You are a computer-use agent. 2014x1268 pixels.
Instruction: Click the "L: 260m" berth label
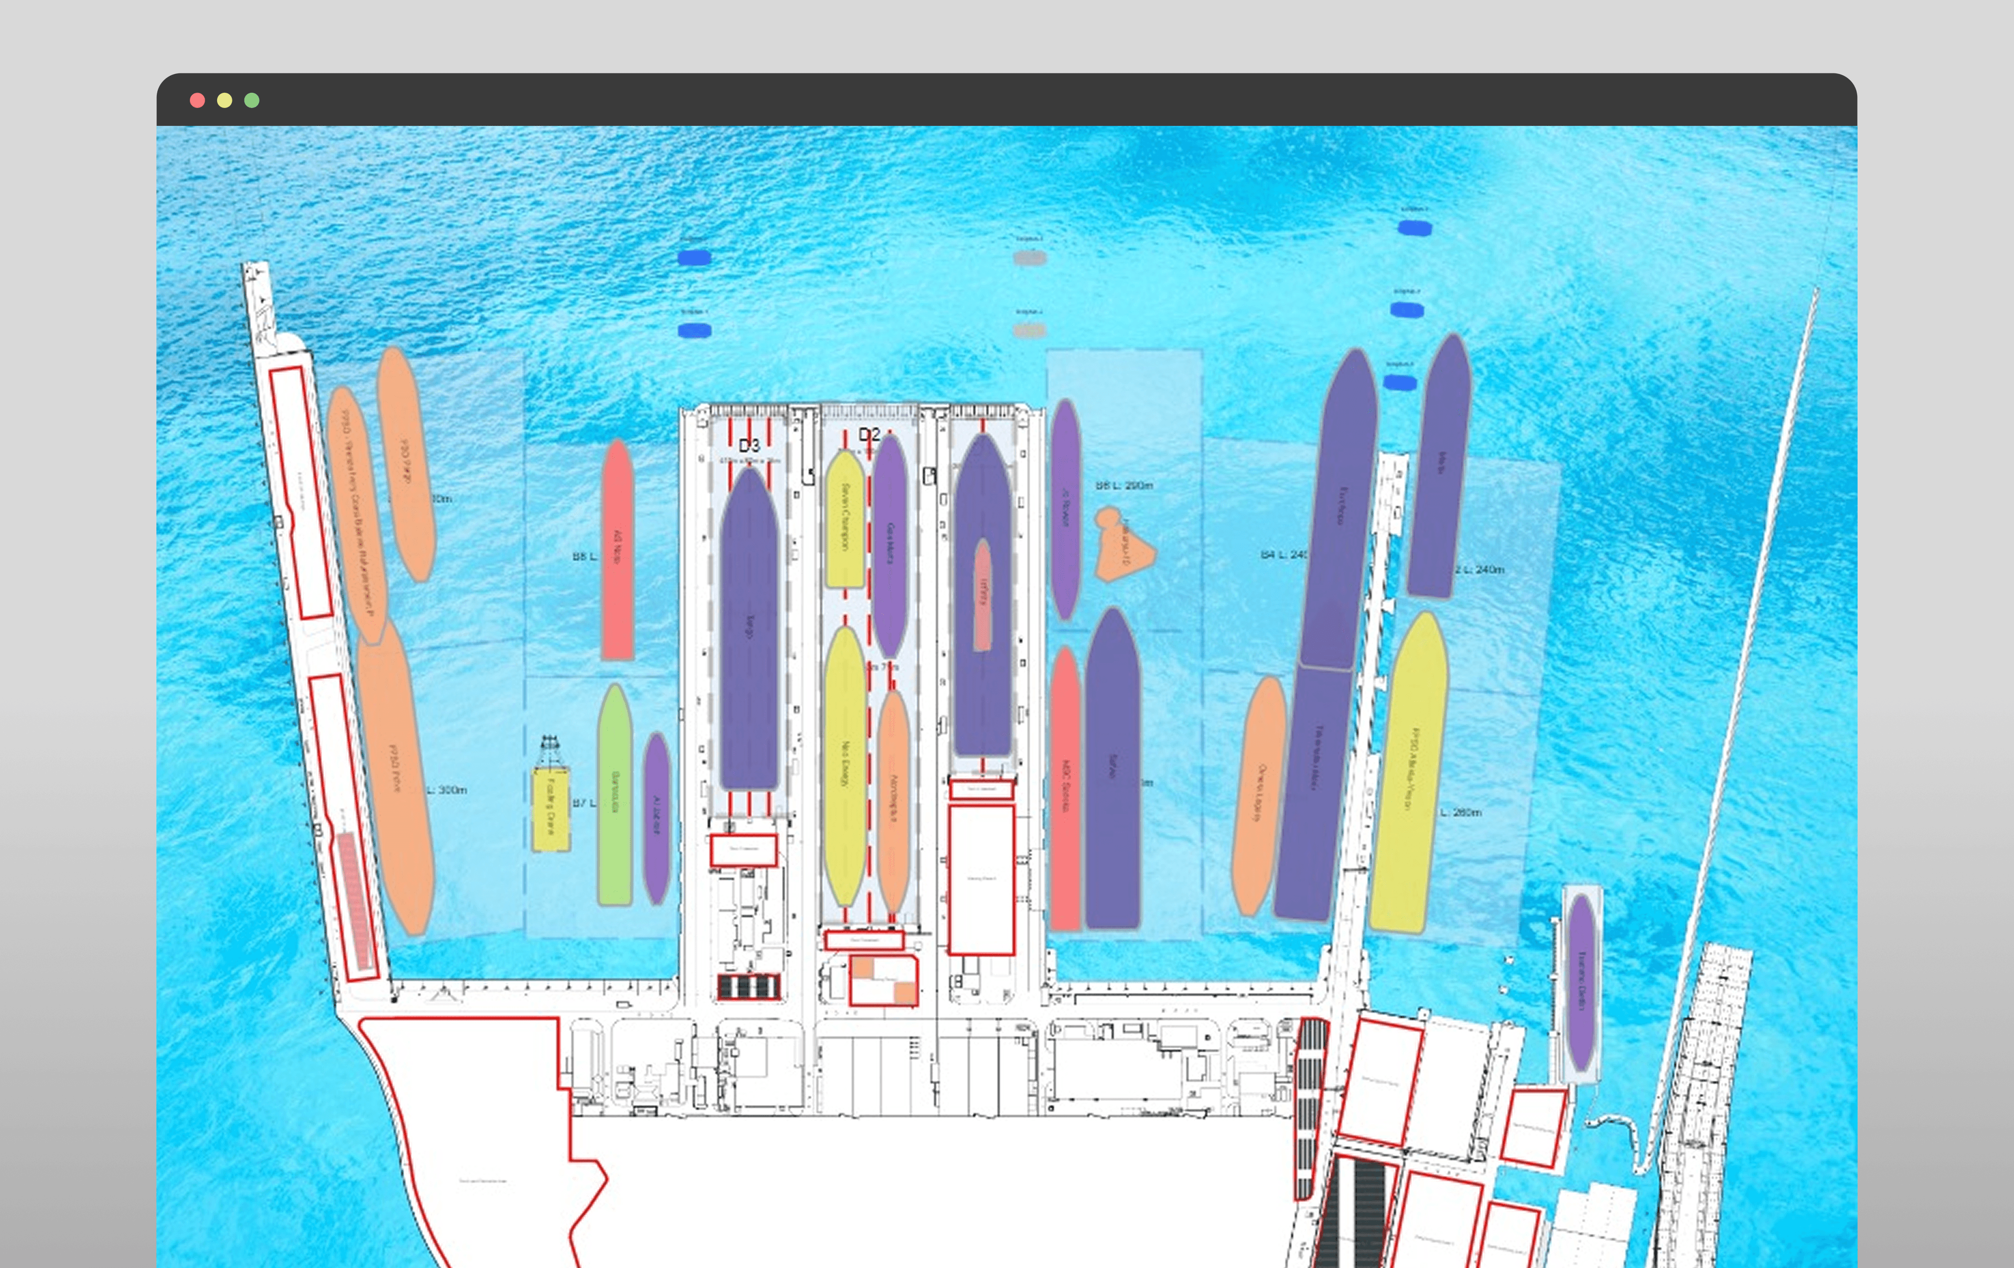[x=1460, y=811]
